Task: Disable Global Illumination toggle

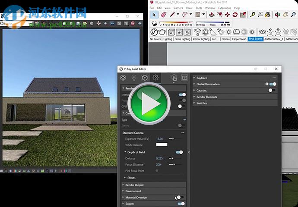Action: click(x=273, y=84)
